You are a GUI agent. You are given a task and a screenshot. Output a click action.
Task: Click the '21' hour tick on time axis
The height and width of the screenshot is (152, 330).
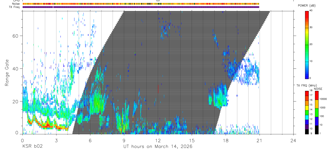(260, 140)
